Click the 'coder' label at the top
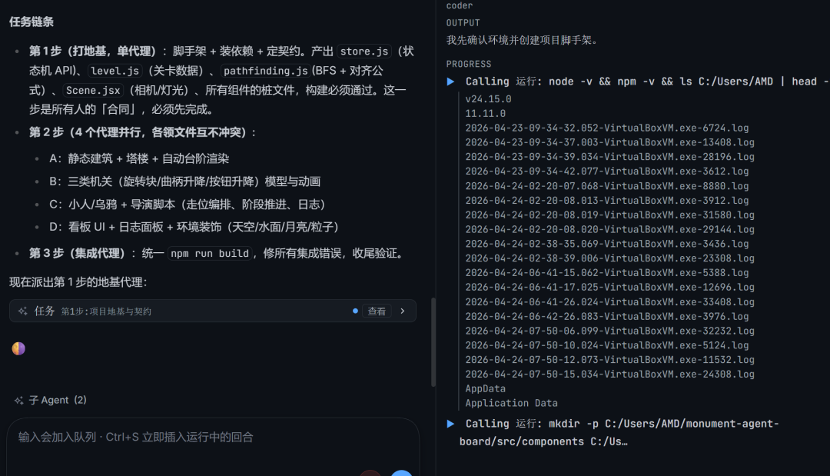830x476 pixels. pyautogui.click(x=459, y=5)
